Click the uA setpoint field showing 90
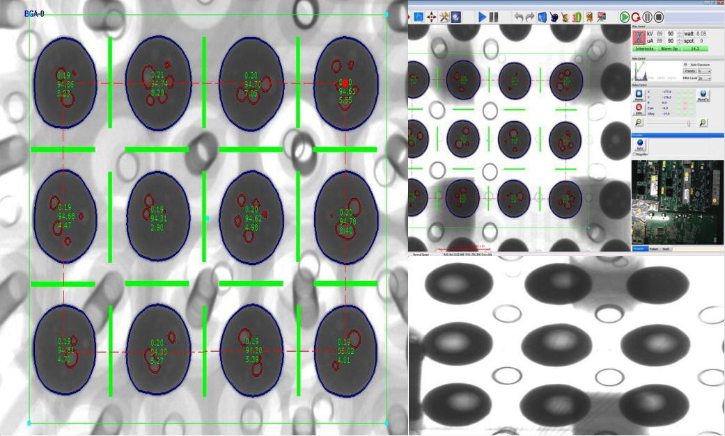 (671, 41)
